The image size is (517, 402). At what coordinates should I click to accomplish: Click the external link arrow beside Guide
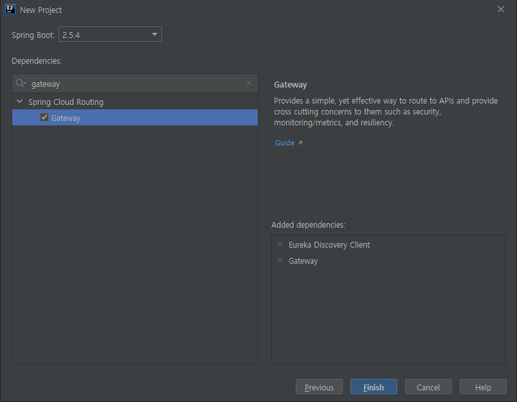pos(300,143)
